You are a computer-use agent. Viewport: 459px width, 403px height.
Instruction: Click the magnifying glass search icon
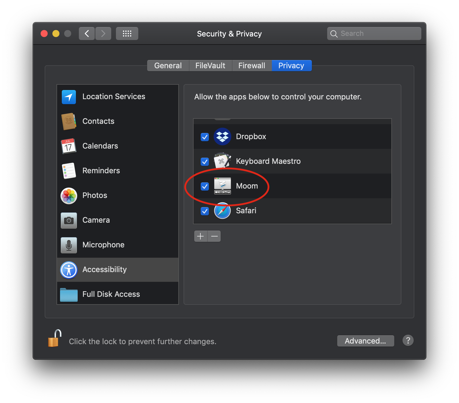coord(334,34)
